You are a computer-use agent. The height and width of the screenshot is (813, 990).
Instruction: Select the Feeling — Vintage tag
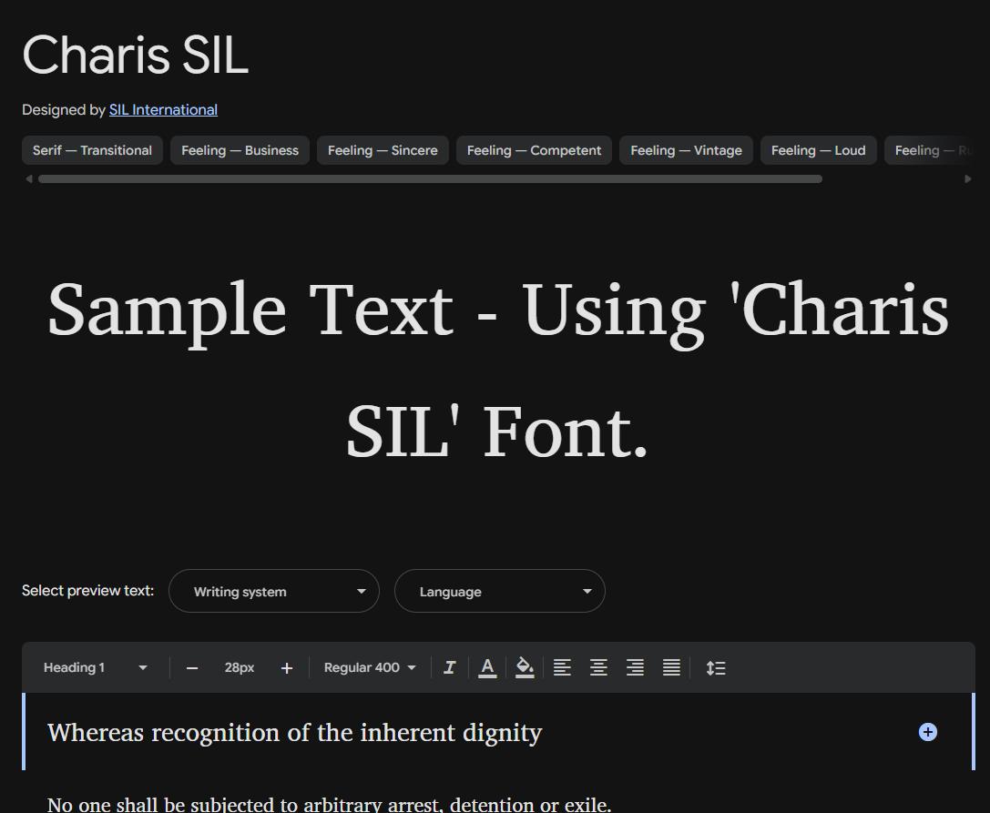tap(687, 150)
